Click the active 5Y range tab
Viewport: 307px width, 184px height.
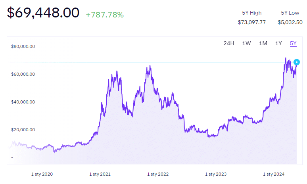click(294, 43)
